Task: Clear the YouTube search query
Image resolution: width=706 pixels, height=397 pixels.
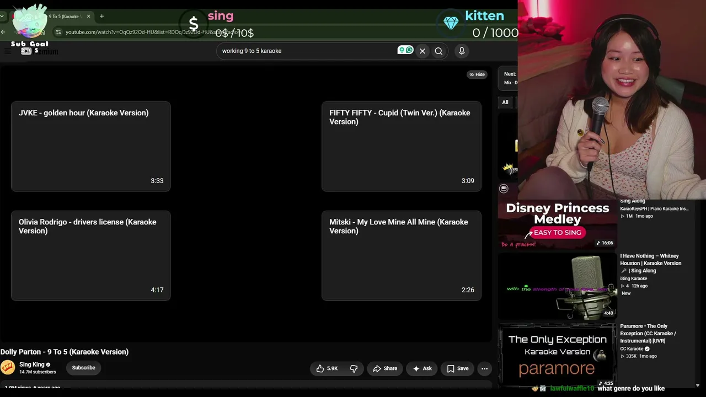Action: click(422, 51)
